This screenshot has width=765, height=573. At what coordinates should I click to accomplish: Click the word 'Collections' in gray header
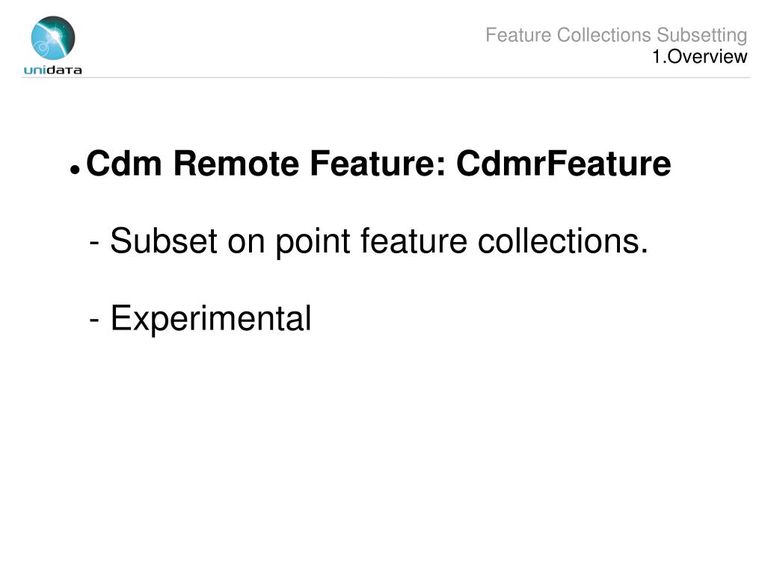click(604, 35)
